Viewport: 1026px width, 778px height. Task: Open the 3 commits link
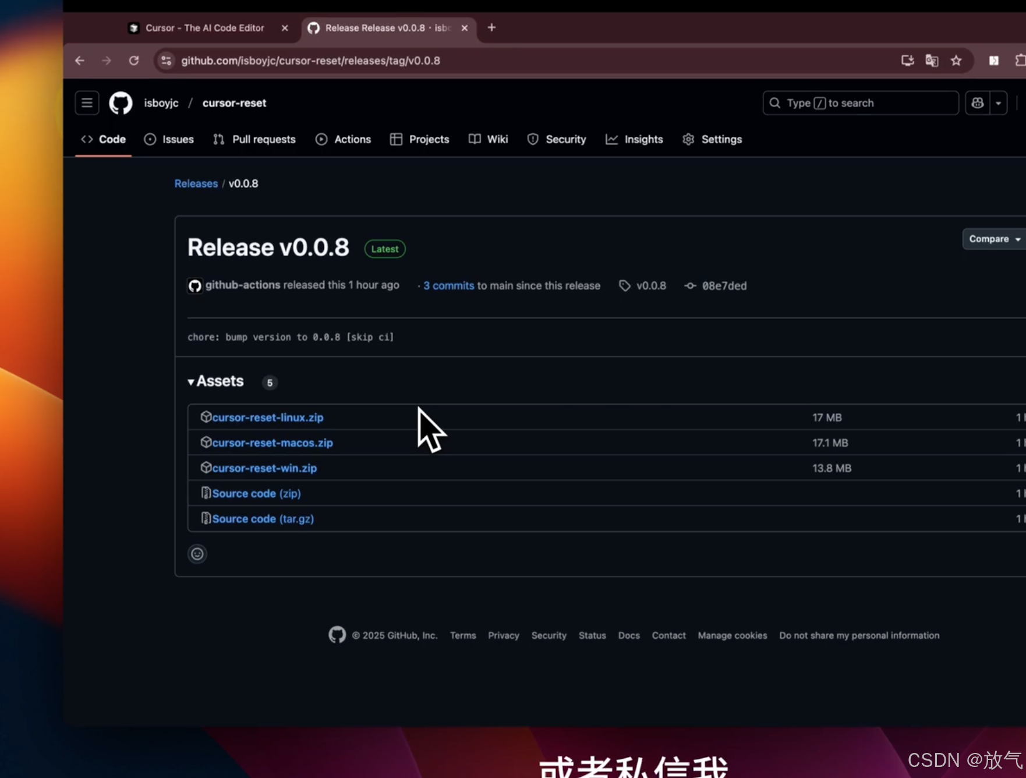pyautogui.click(x=449, y=285)
